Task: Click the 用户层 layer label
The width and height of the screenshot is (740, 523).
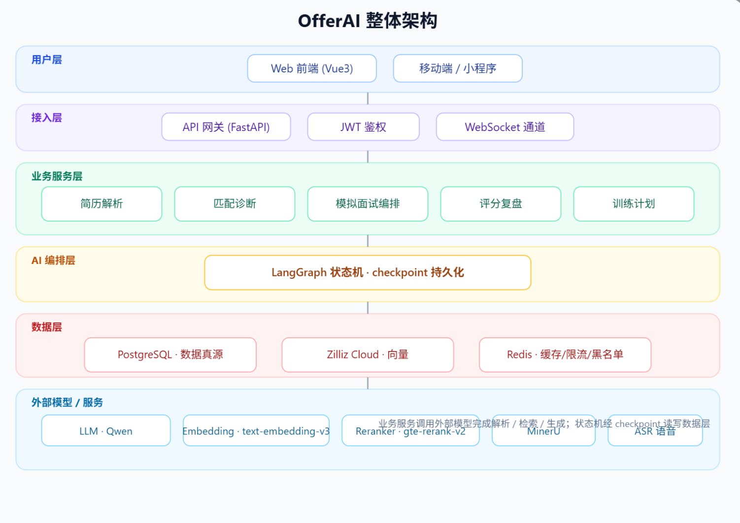Action: point(47,60)
